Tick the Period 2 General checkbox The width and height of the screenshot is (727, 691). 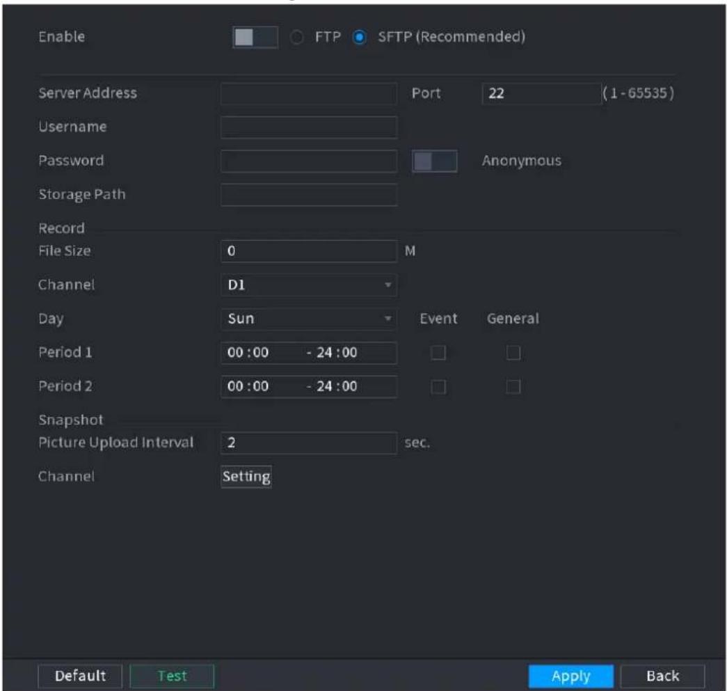point(513,387)
